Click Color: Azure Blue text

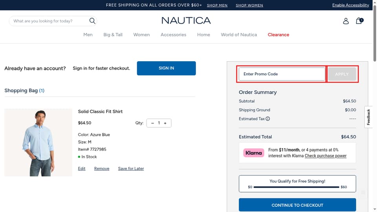point(94,135)
